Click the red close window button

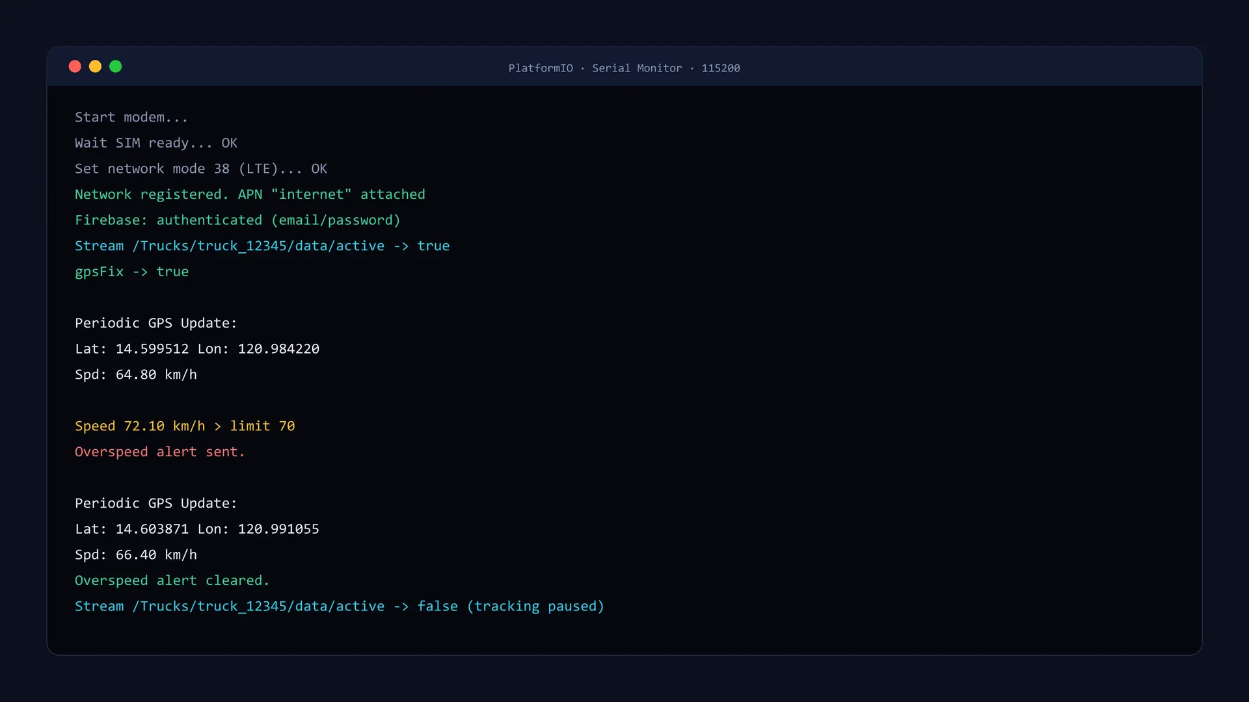75,66
